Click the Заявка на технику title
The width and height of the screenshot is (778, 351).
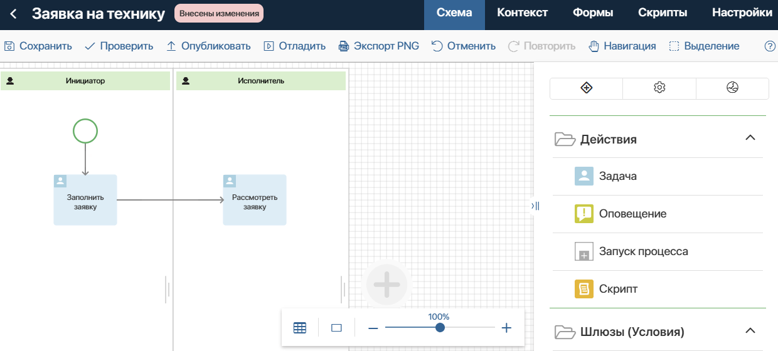[99, 13]
